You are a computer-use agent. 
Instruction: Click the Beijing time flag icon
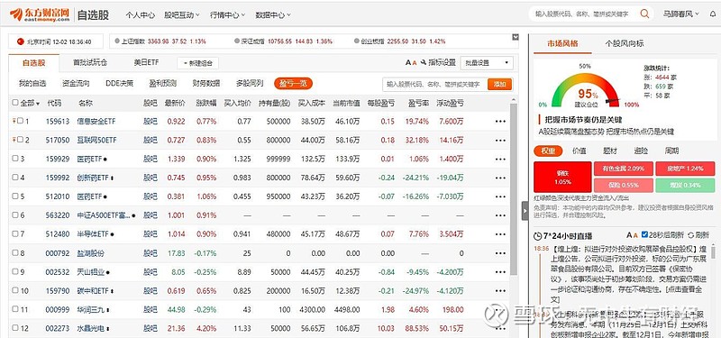(x=20, y=41)
